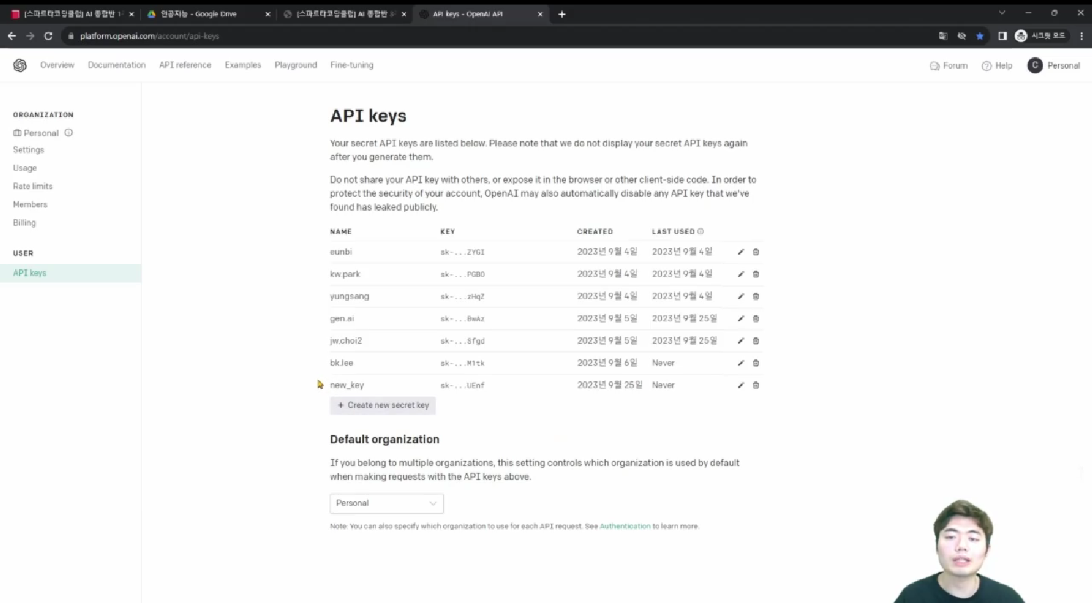Edit the yungsang key name

741,296
